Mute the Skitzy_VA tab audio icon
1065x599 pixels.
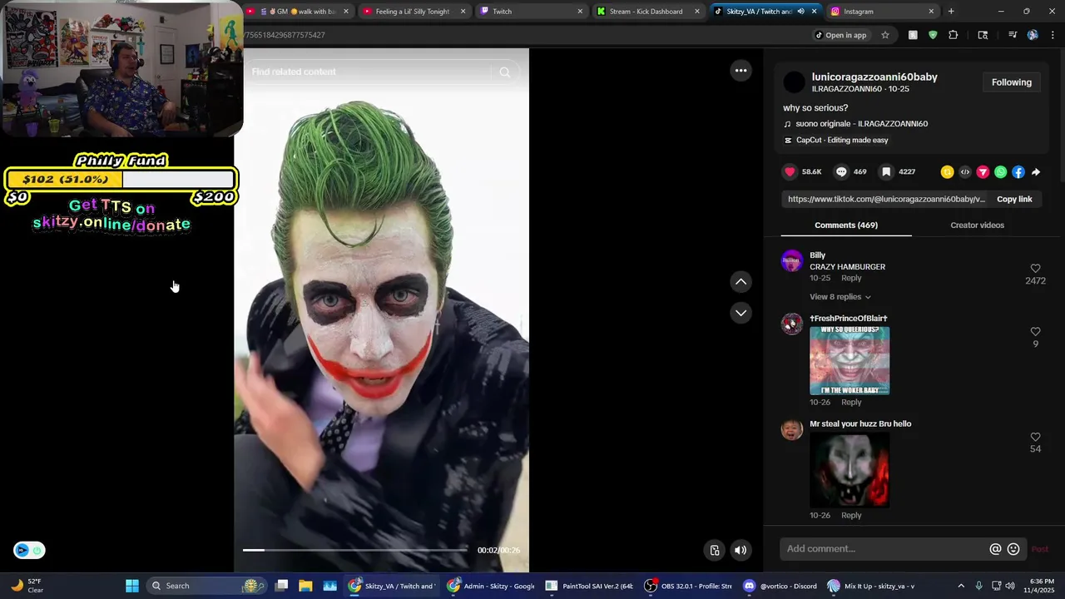point(800,12)
